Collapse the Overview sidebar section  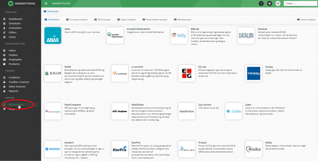click(x=34, y=12)
